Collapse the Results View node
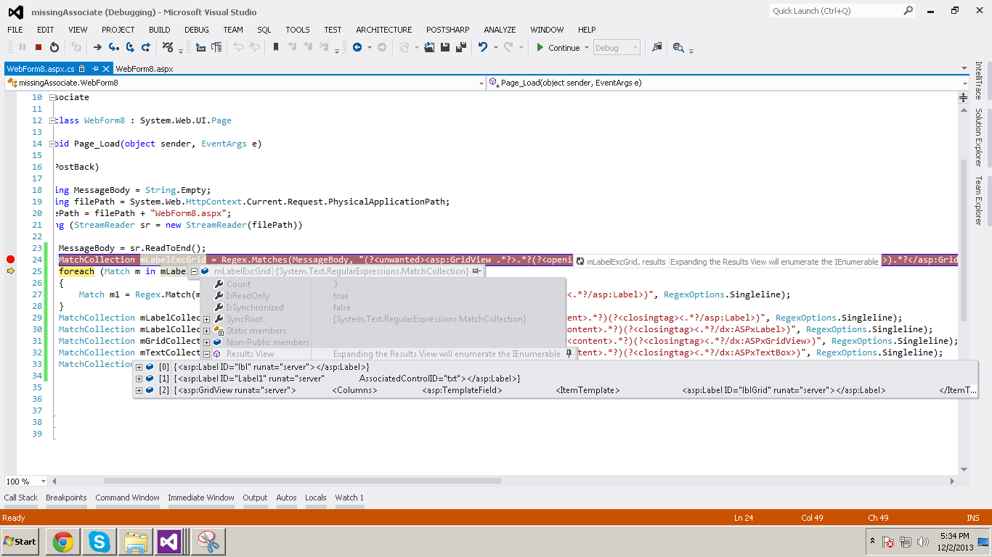This screenshot has width=992, height=557. coord(206,354)
